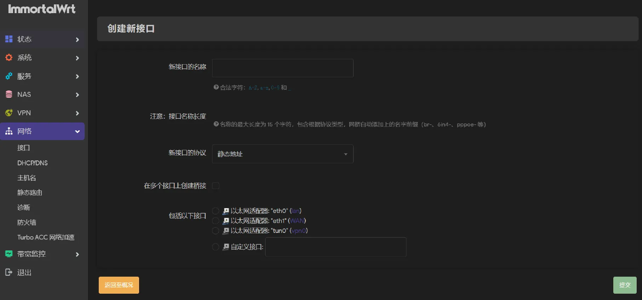The width and height of the screenshot is (642, 300).
Task: Click the 服务 (Services) sidebar icon
Action: coord(9,76)
